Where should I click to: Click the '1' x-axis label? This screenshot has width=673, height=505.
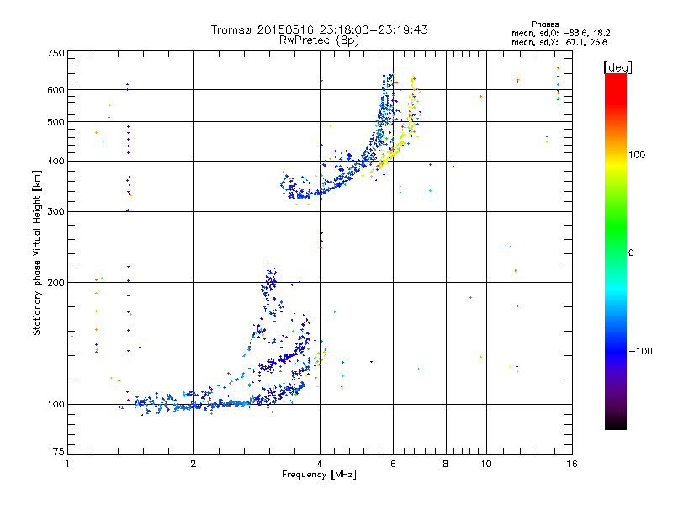67,464
